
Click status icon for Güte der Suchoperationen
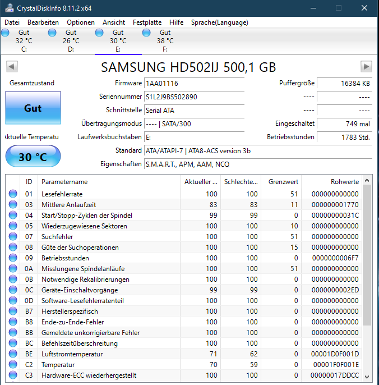[x=13, y=247]
